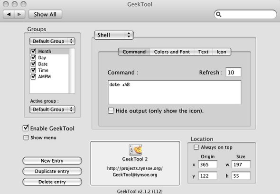Enable the Always on top checkbox
This screenshot has width=280, height=194.
tap(196, 147)
